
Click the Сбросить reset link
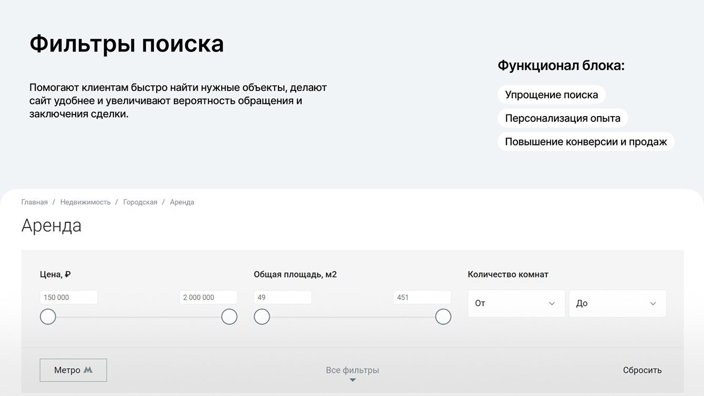tap(642, 370)
